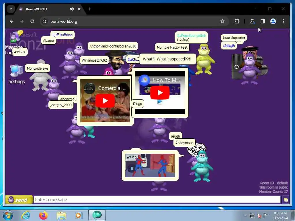
Task: Mute the BonziWORLD tab audio
Action: click(72, 9)
